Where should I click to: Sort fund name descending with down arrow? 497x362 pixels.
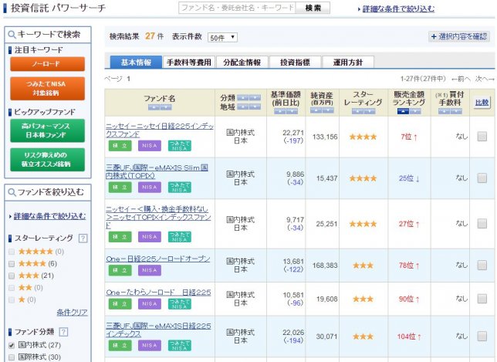(166, 107)
